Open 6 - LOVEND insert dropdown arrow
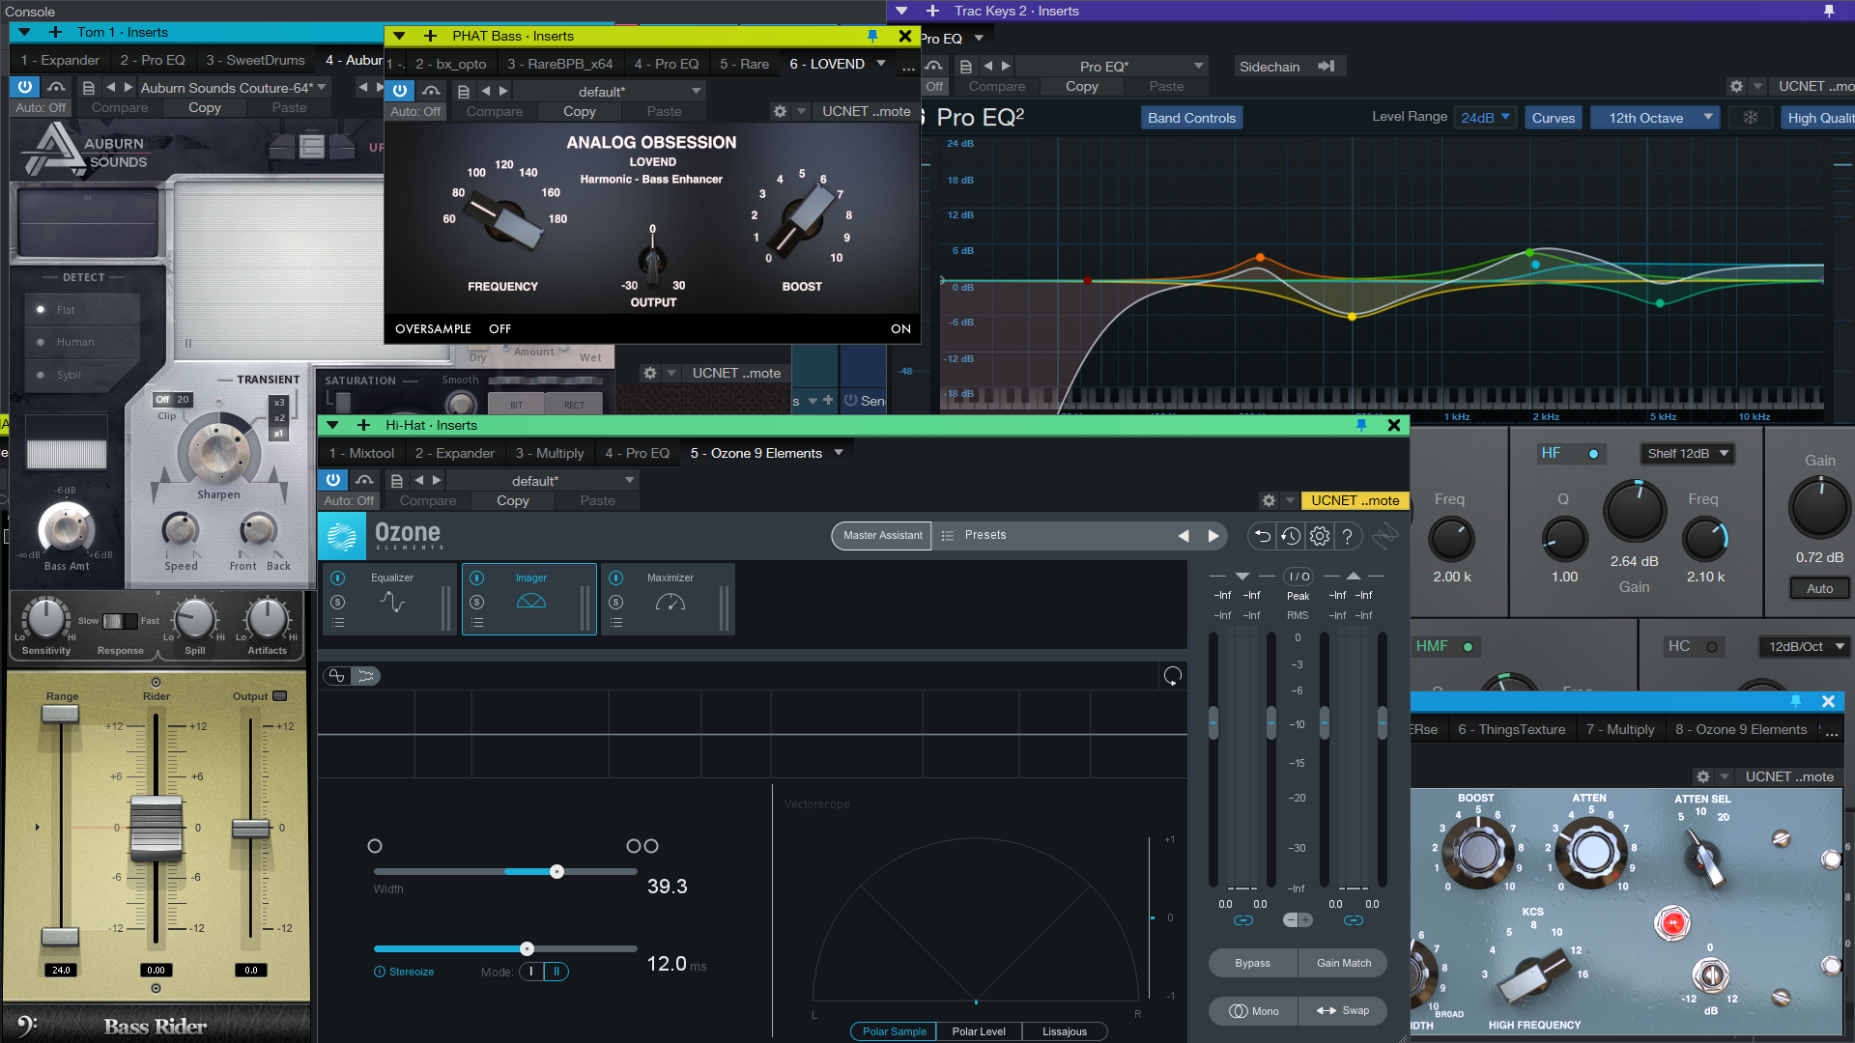Image resolution: width=1855 pixels, height=1043 pixels. click(x=881, y=64)
